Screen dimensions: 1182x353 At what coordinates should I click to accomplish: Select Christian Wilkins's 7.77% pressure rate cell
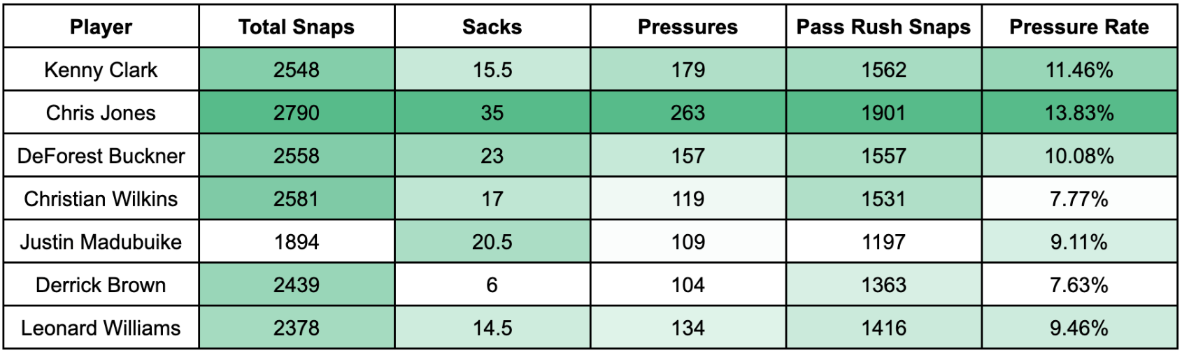pyautogui.click(x=1079, y=199)
